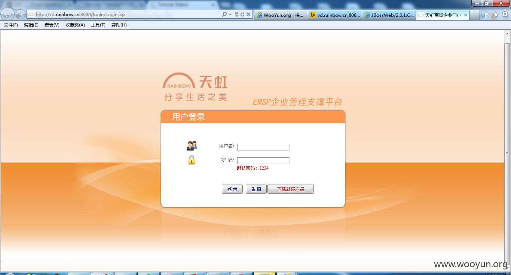The image size is (511, 275).
Task: Click the EMSP企业管理支撑平台 title text
Action: [x=297, y=102]
